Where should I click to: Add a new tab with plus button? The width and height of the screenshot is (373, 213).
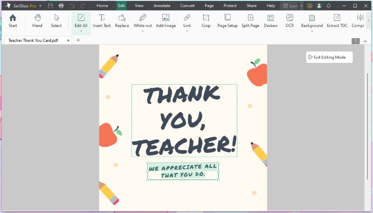(x=78, y=40)
